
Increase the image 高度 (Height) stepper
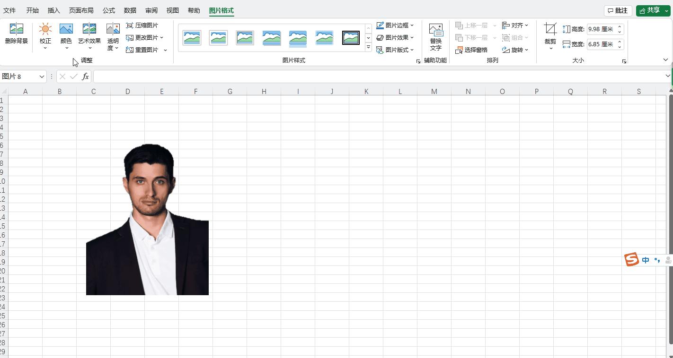(x=620, y=26)
